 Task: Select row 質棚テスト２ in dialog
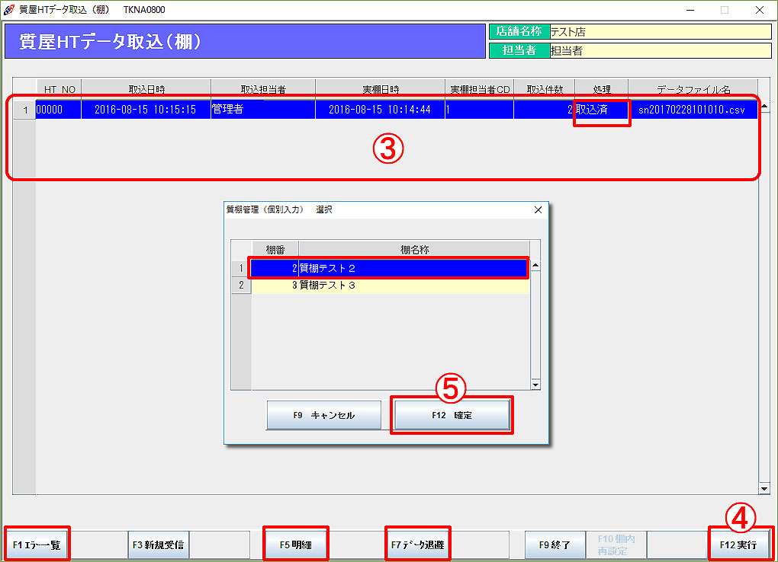pyautogui.click(x=390, y=268)
